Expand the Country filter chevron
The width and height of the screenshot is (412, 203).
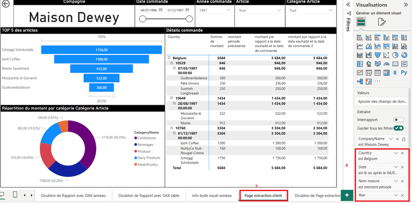coord(396,153)
